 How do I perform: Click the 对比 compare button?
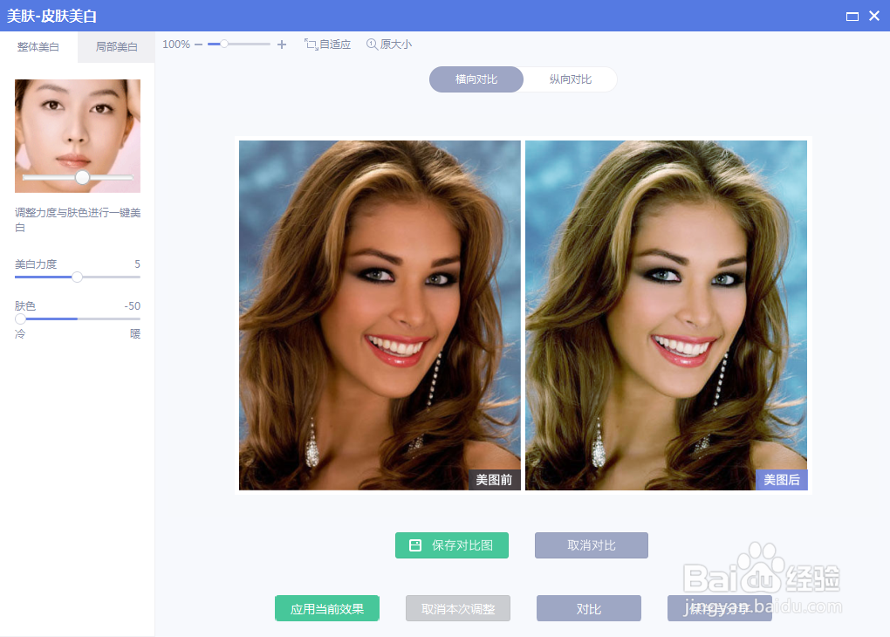tap(589, 608)
